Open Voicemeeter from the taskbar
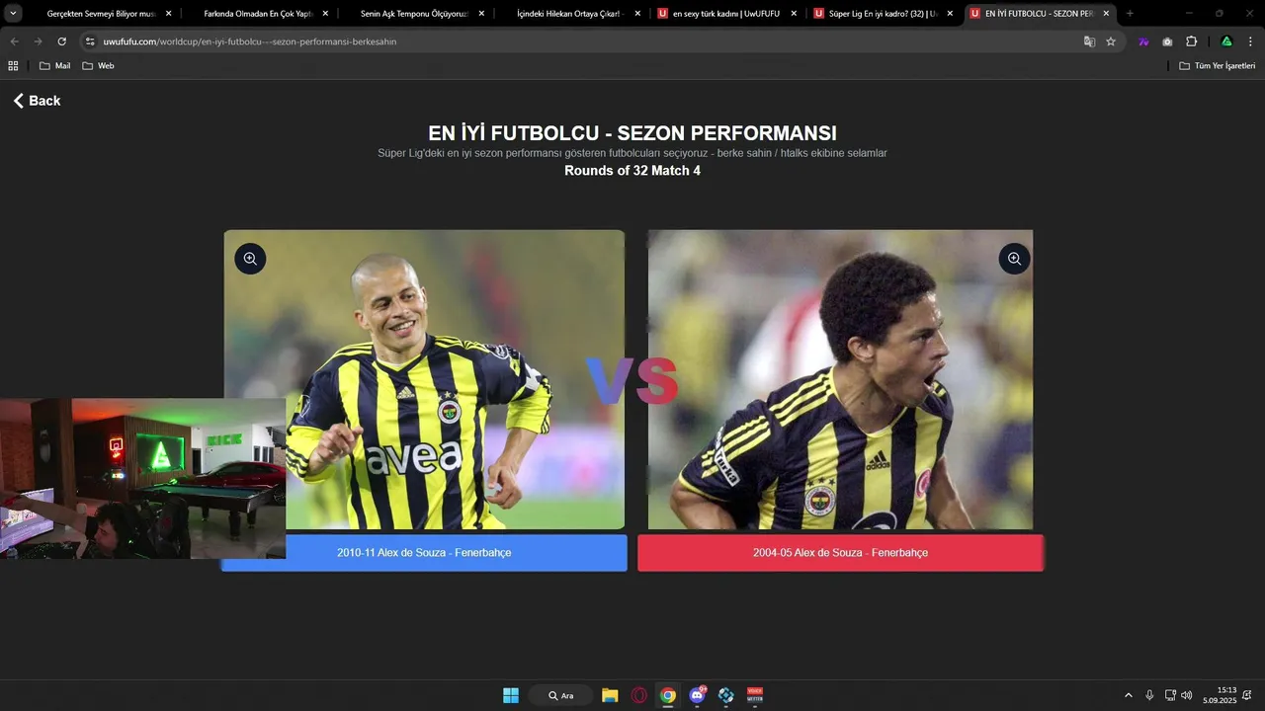1265x711 pixels. 755,695
